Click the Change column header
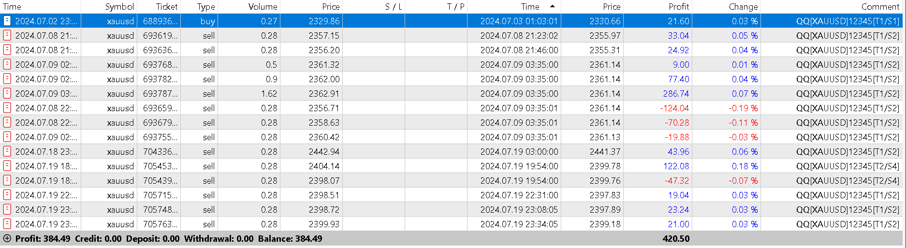 point(743,7)
